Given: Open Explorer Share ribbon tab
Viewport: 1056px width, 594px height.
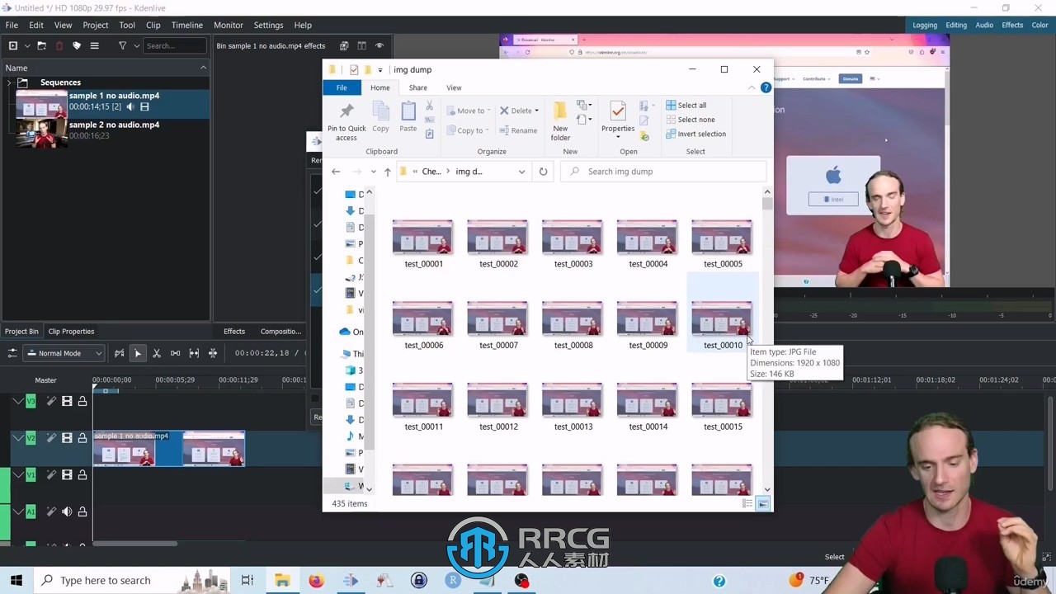Looking at the screenshot, I should coord(418,87).
